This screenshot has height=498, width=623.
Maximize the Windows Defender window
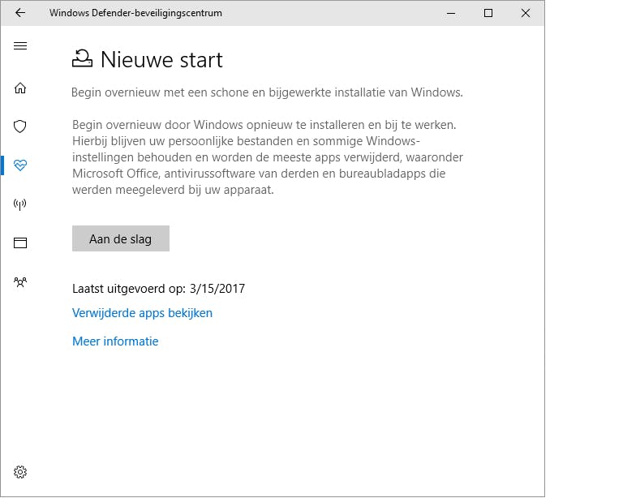pyautogui.click(x=488, y=13)
